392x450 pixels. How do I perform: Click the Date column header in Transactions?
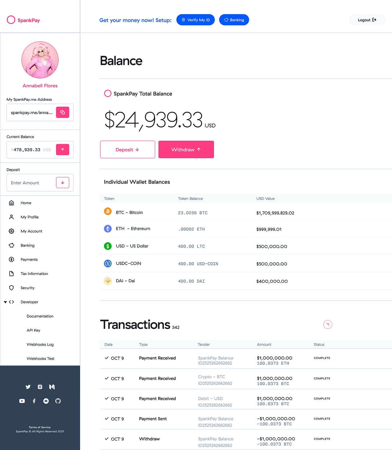pos(109,344)
